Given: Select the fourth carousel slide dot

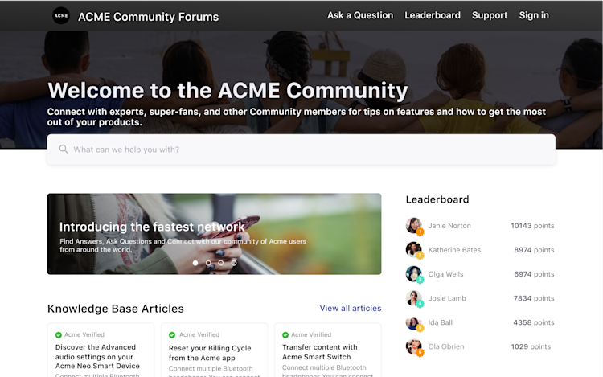Looking at the screenshot, I should [x=234, y=263].
